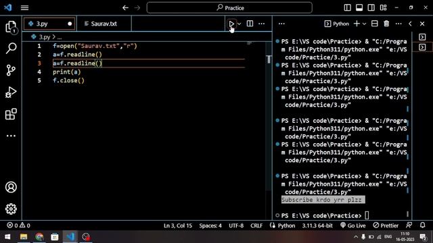
Task: Change end of line via CRLF
Action: click(x=256, y=225)
